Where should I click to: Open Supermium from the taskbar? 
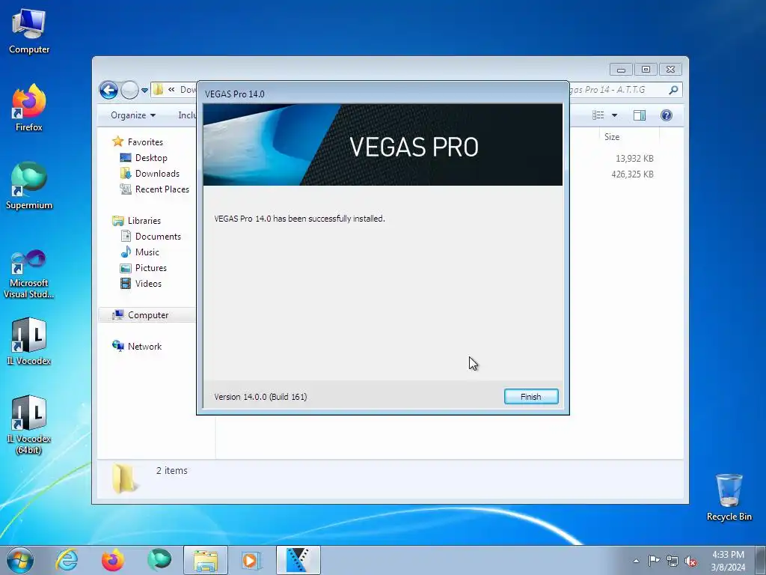(x=159, y=560)
